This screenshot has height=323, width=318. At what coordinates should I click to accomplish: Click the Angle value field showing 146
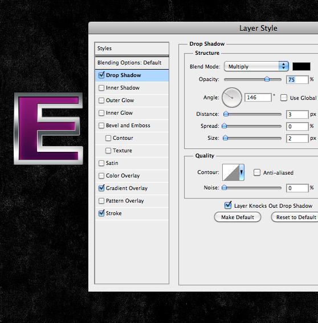coord(258,98)
